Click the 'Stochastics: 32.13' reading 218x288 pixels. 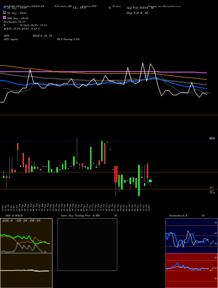pyautogui.click(x=14, y=22)
